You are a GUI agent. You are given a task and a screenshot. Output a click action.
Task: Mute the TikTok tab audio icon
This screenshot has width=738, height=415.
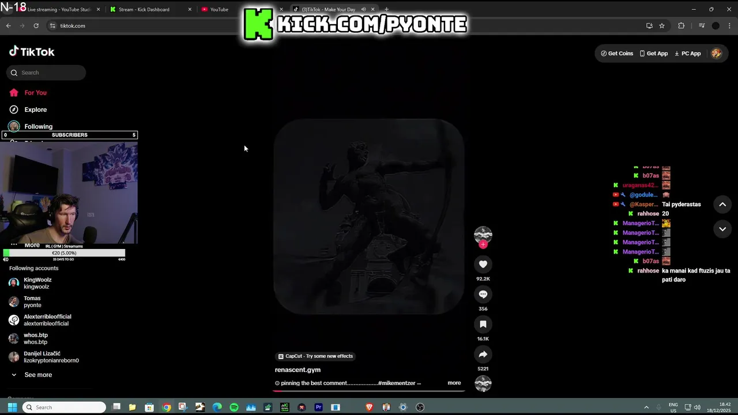point(363,9)
